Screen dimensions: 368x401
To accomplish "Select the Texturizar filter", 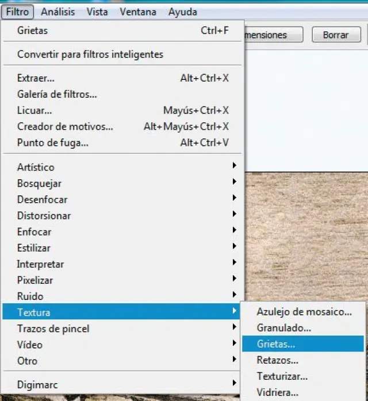I will click(282, 377).
